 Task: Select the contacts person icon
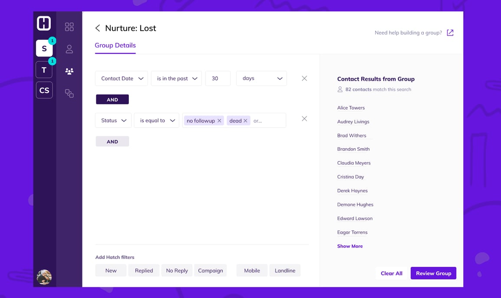tap(69, 49)
